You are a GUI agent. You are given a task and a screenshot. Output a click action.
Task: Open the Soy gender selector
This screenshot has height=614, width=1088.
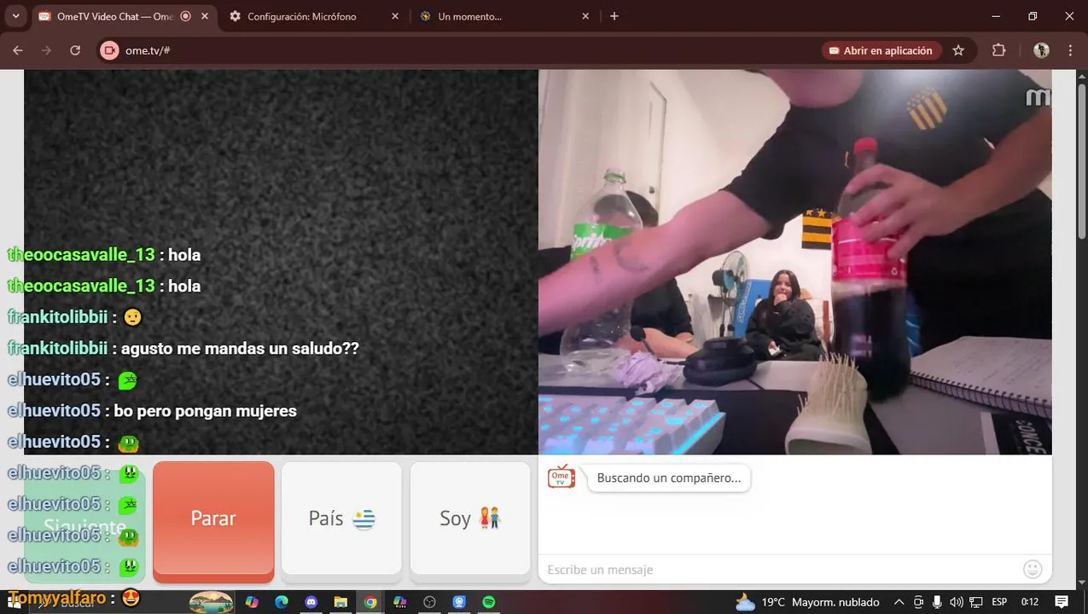click(x=470, y=518)
